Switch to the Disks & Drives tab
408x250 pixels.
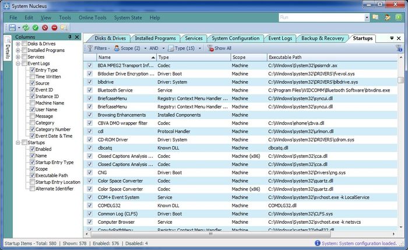click(110, 38)
